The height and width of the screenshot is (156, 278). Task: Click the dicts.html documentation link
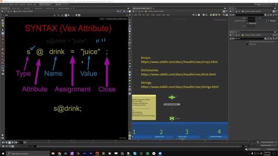click(178, 75)
